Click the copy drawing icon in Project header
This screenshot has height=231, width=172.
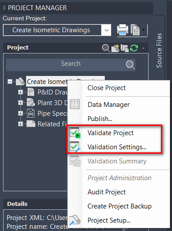pyautogui.click(x=125, y=48)
